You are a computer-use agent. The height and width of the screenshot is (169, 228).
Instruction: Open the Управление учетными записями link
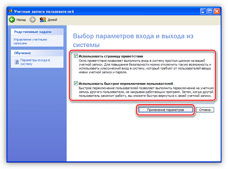30,42
